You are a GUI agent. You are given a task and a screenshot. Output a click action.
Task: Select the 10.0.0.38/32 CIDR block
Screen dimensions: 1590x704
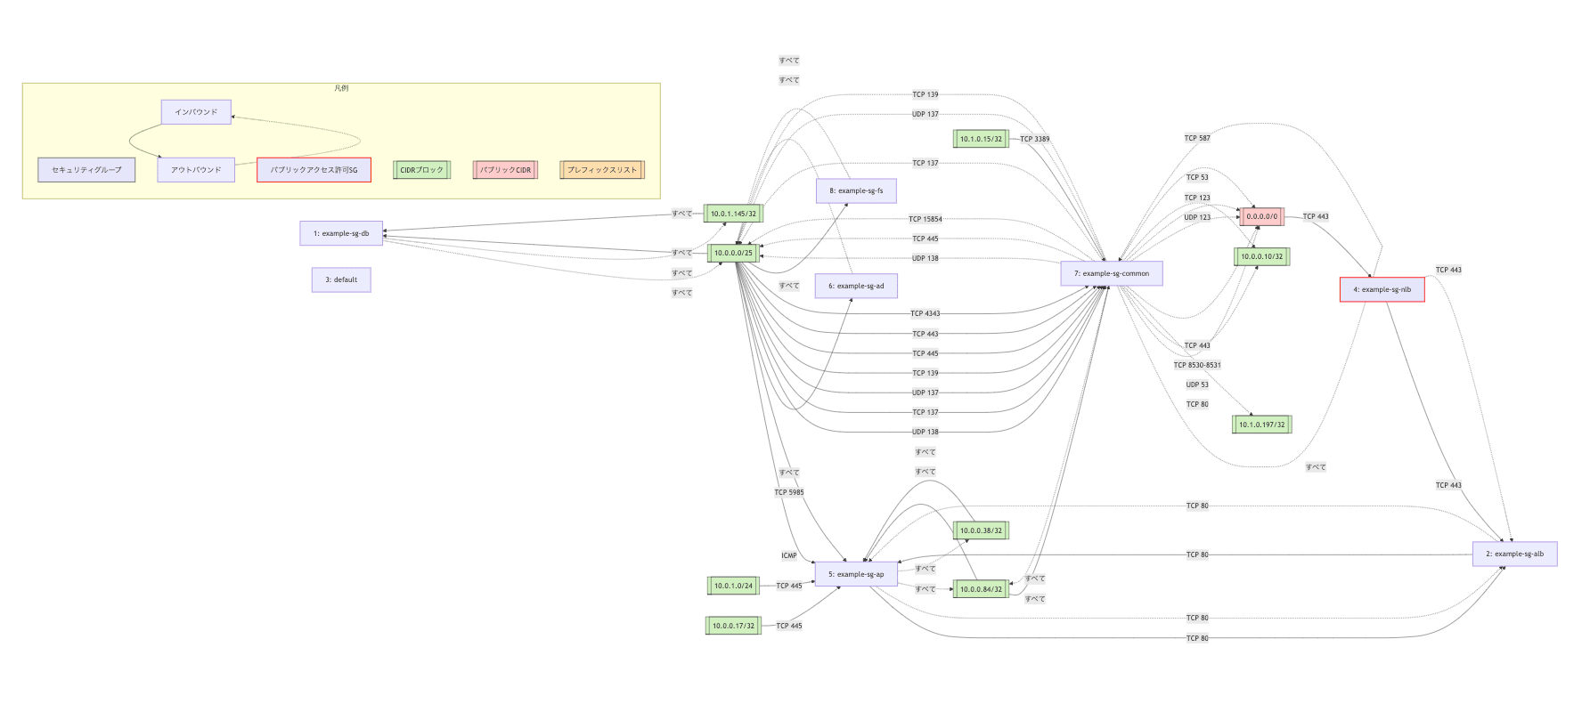coord(981,530)
